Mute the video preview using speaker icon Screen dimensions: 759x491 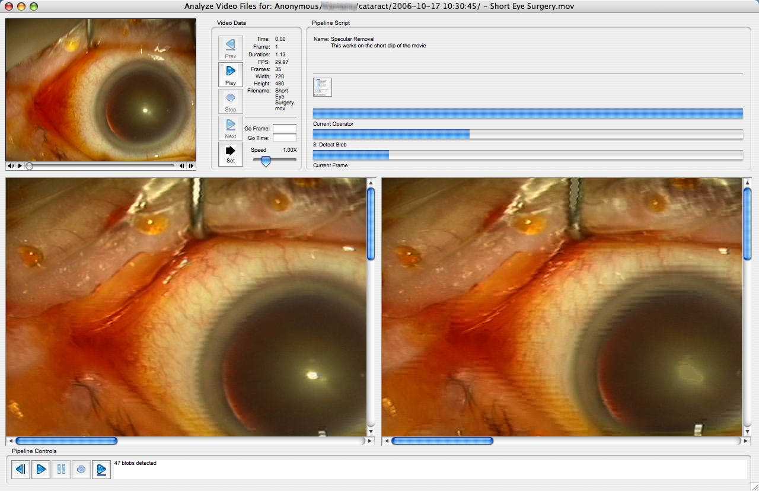pos(11,166)
